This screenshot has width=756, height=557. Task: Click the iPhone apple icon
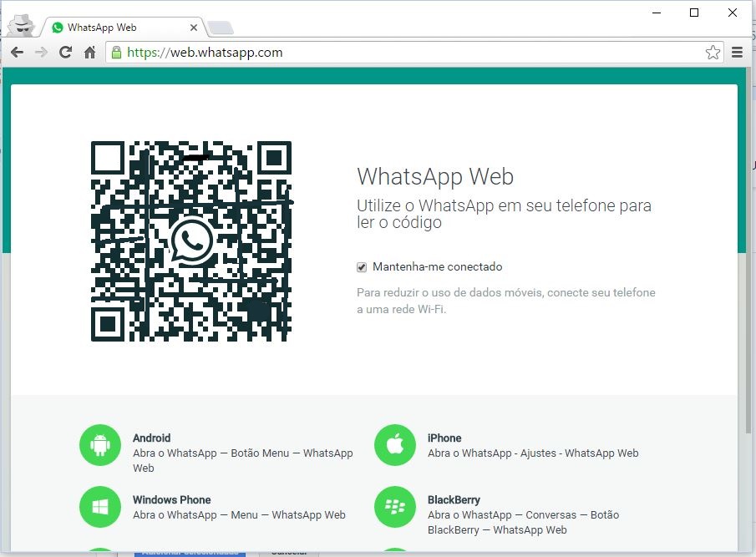tap(394, 445)
